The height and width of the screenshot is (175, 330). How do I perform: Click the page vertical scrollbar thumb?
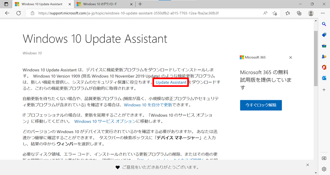coord(316,59)
